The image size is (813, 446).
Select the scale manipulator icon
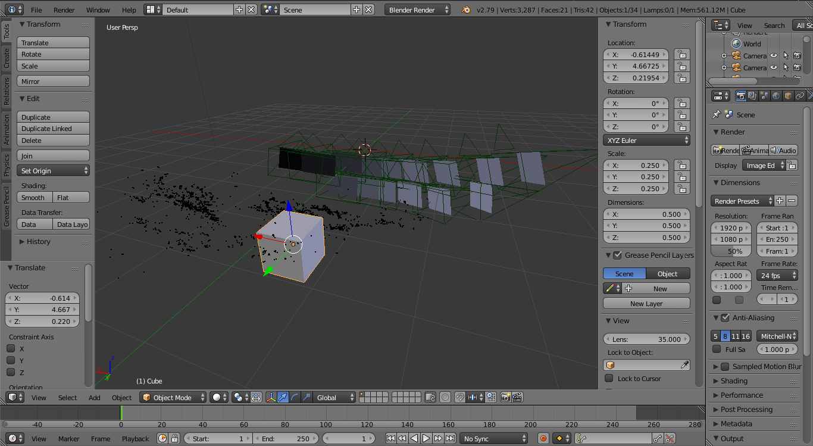click(307, 397)
